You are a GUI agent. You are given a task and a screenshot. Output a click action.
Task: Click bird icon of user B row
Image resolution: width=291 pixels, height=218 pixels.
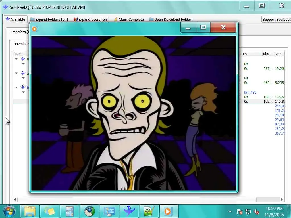pos(23,59)
